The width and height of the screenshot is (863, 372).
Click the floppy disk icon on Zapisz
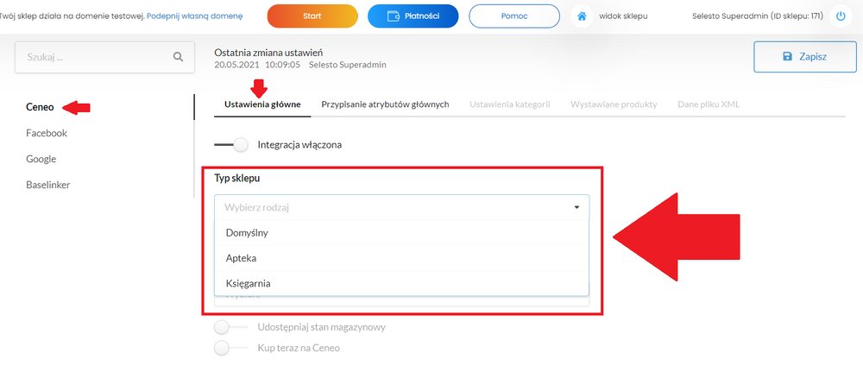pyautogui.click(x=787, y=57)
